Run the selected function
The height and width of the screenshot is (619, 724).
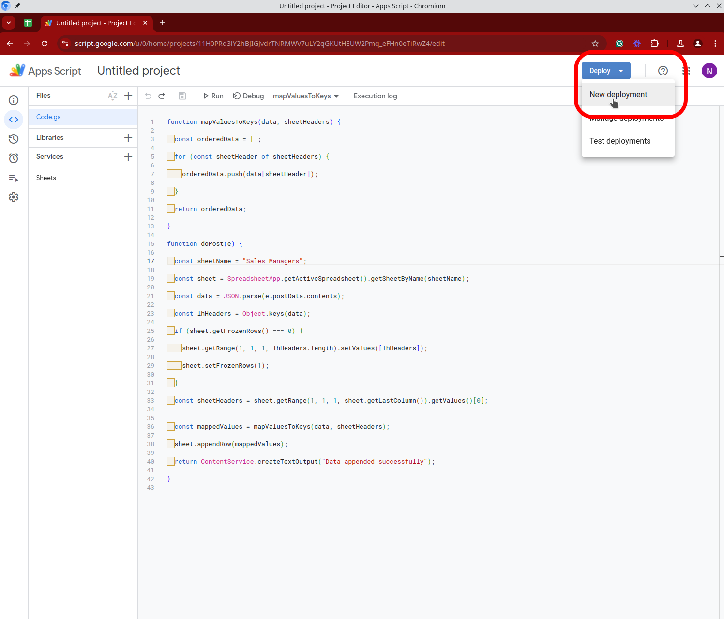(x=213, y=96)
